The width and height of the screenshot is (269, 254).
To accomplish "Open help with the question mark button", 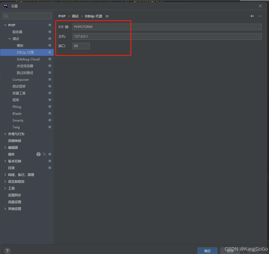I will click(x=7, y=251).
